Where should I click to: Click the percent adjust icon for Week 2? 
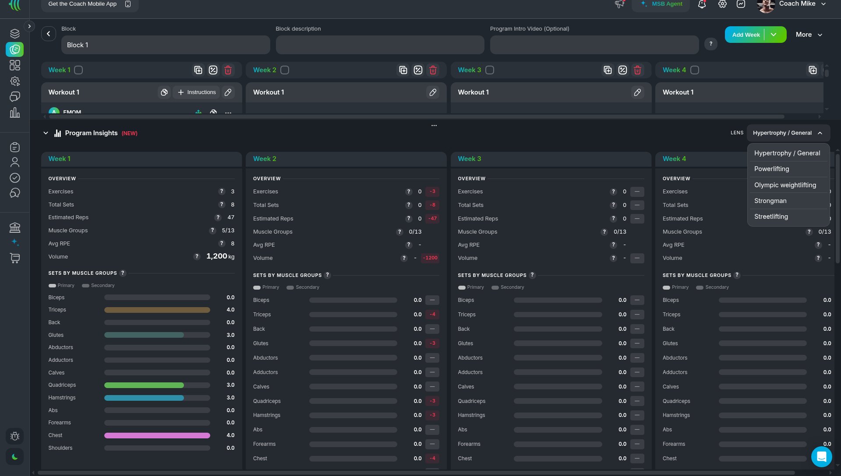point(418,70)
